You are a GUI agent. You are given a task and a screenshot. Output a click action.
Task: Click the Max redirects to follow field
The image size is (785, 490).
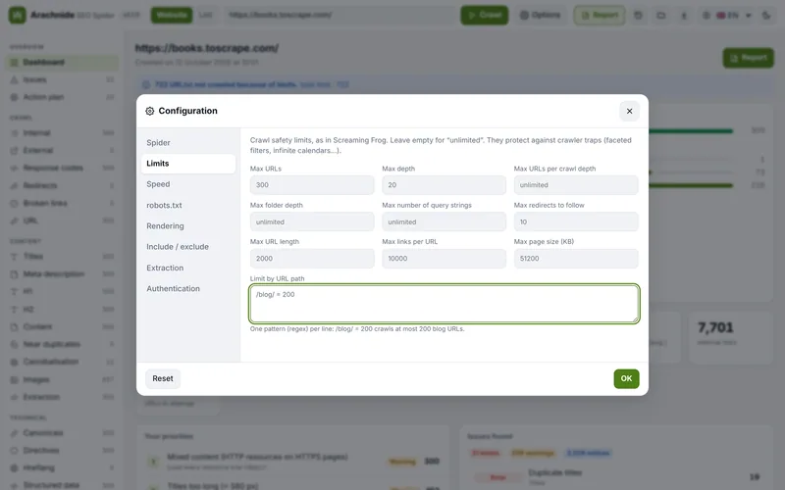[576, 221]
